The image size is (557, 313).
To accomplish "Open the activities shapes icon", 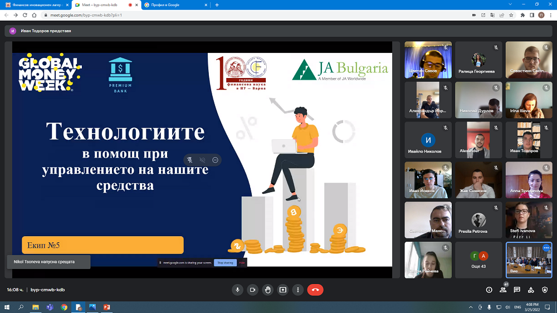I will pos(531,290).
